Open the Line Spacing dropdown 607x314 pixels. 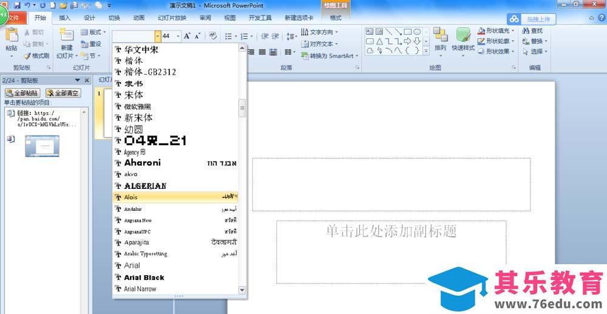[x=291, y=36]
